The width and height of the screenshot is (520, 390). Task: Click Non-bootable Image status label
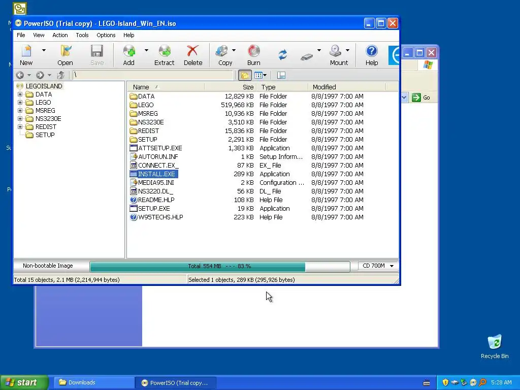pyautogui.click(x=48, y=266)
